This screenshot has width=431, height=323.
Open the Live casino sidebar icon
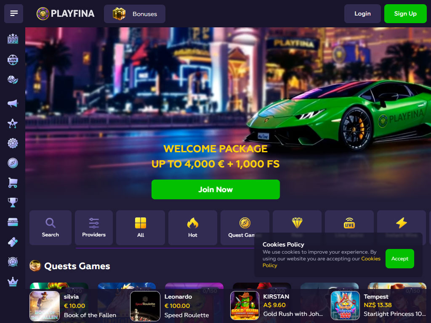(13, 60)
